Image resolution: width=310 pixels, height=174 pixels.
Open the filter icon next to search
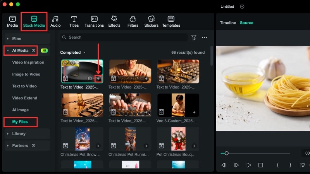click(194, 37)
